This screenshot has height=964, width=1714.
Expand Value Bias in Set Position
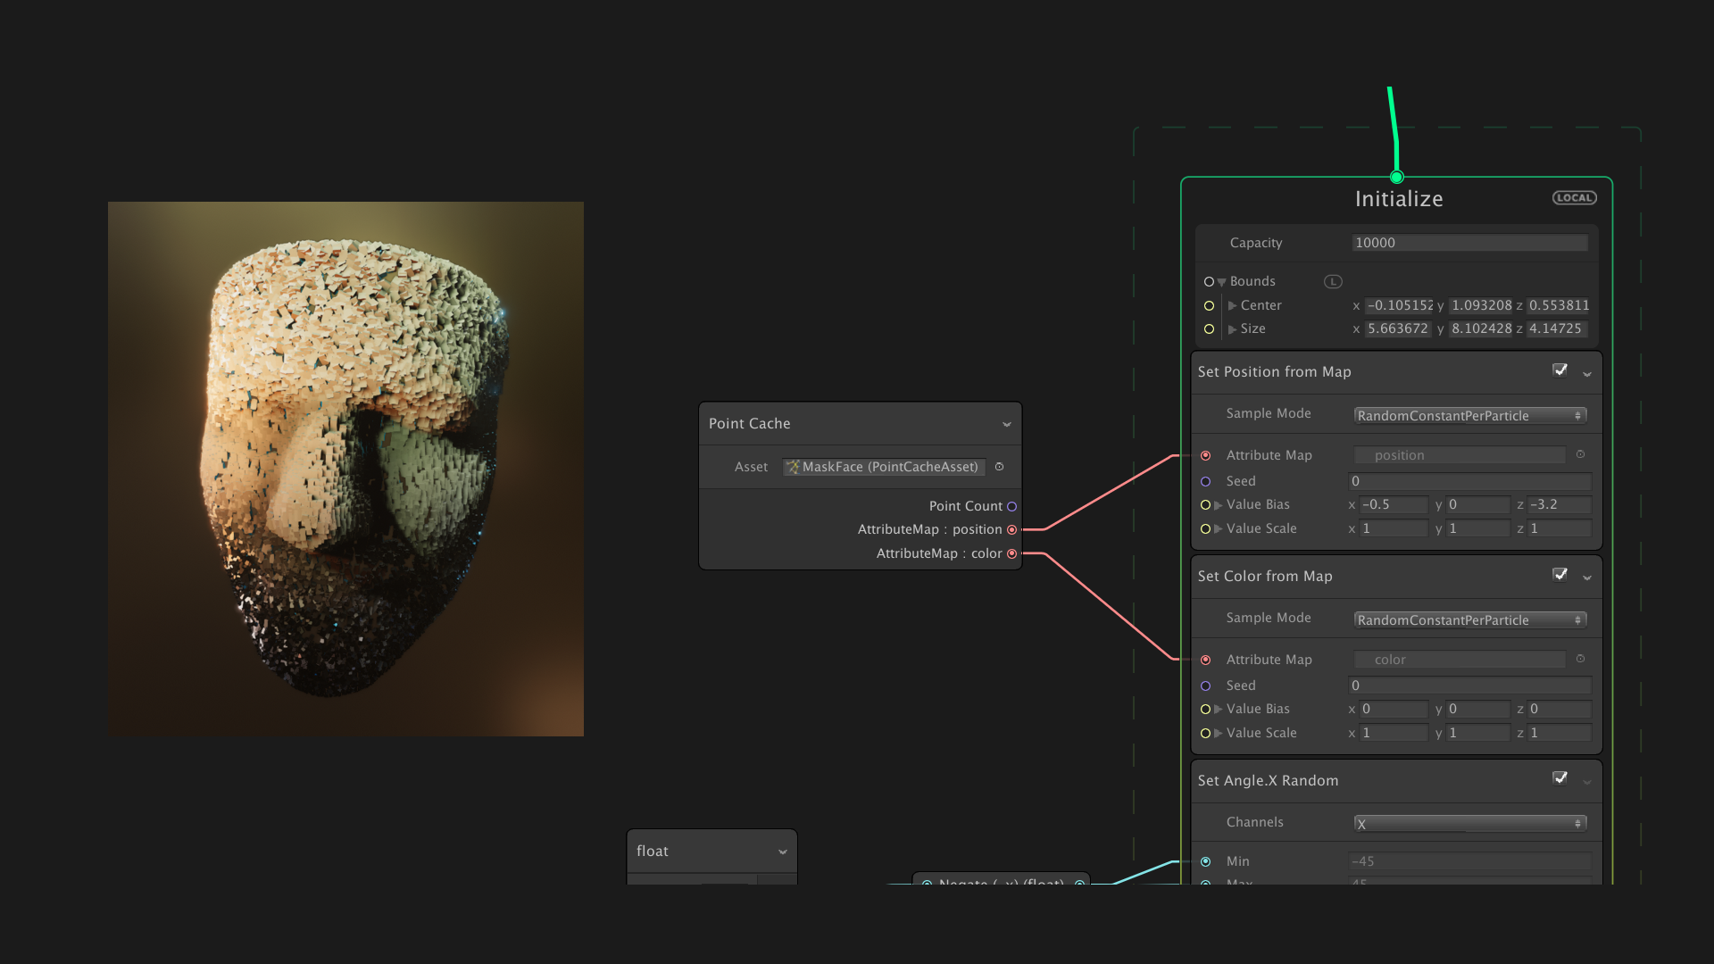tap(1219, 505)
